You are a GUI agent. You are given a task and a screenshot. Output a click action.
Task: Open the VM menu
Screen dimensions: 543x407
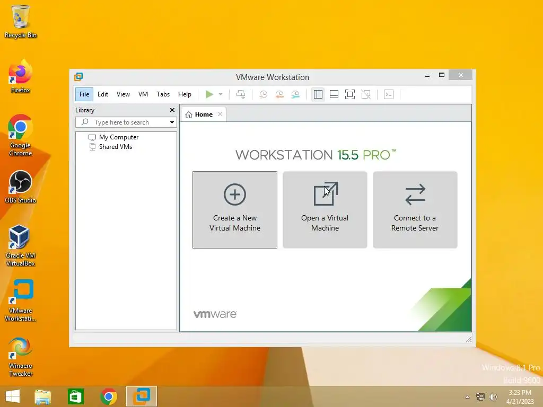click(143, 94)
